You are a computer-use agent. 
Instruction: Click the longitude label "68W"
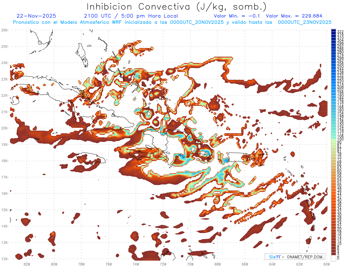pyautogui.click(x=218, y=264)
